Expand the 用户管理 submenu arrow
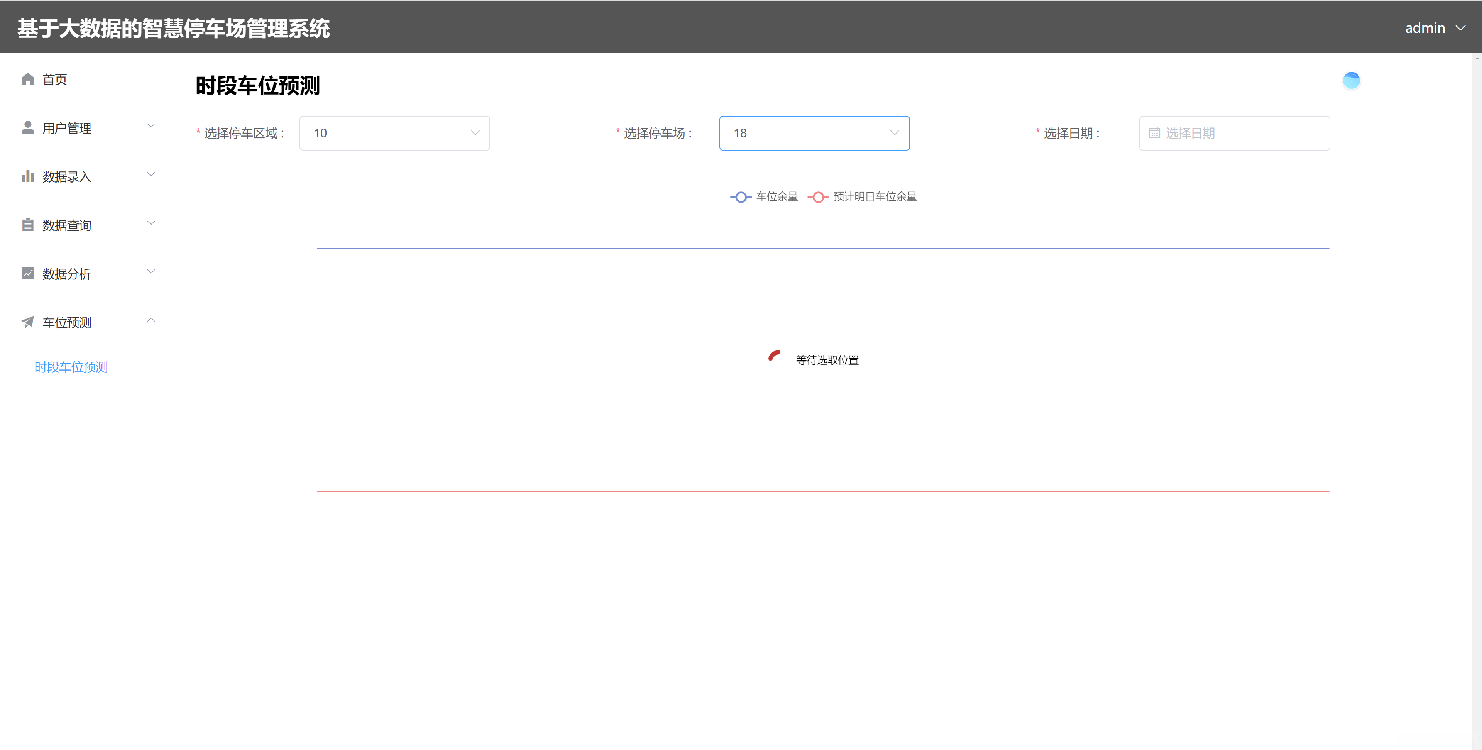Screen dimensions: 1482x750 (151, 125)
